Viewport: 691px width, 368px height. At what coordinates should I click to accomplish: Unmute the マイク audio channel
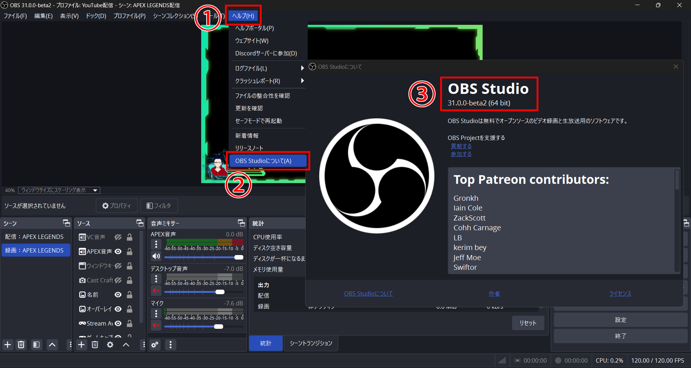[156, 325]
